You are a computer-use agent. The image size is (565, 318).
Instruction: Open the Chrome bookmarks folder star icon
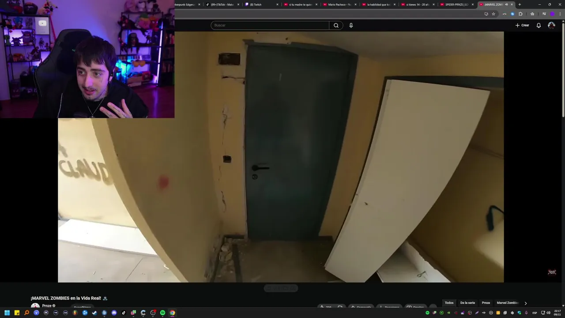532,14
